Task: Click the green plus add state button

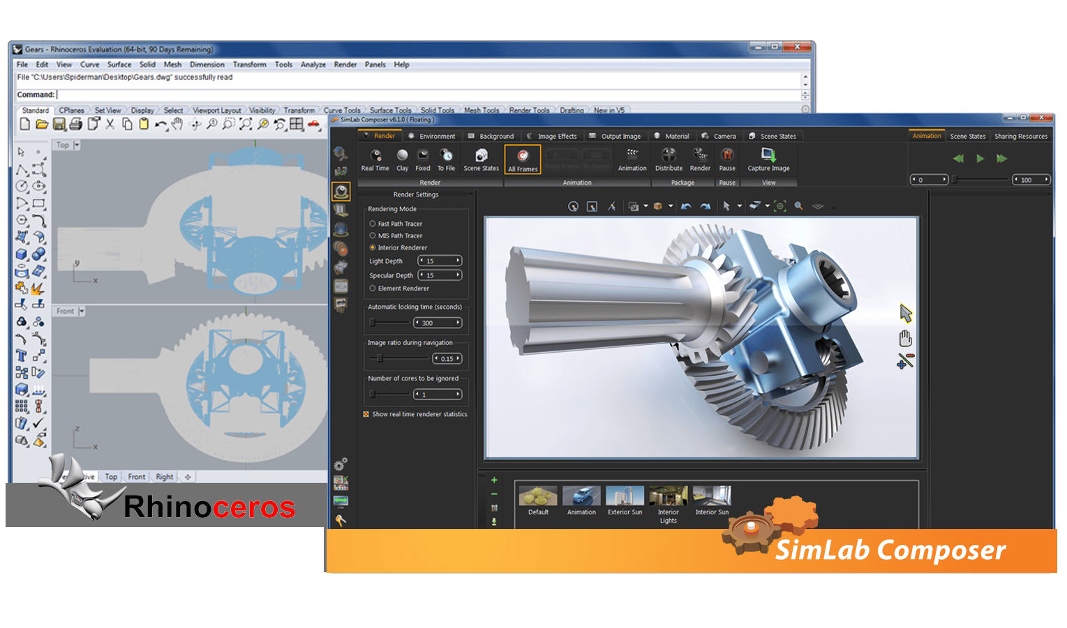Action: (x=494, y=480)
